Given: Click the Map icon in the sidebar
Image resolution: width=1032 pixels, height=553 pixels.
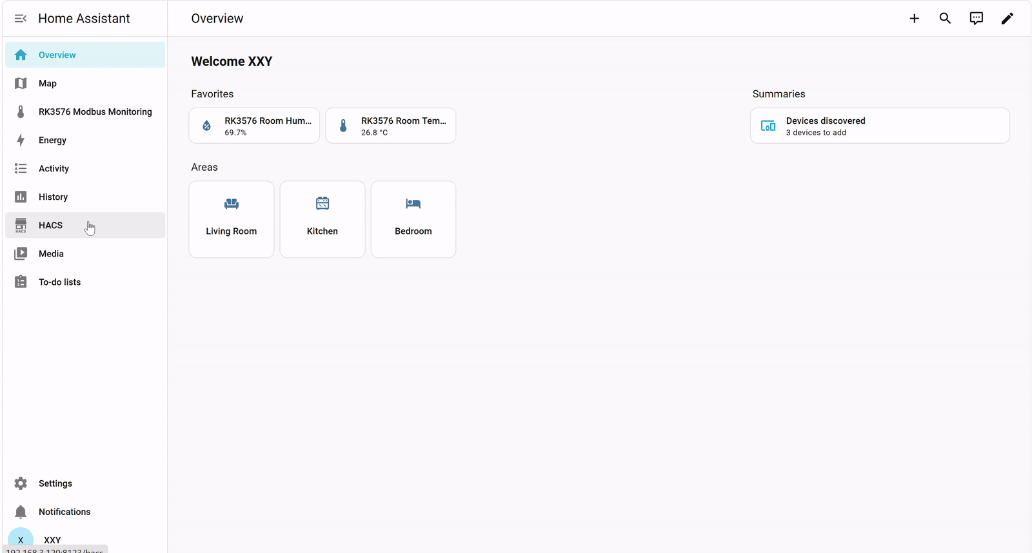Looking at the screenshot, I should coord(21,83).
